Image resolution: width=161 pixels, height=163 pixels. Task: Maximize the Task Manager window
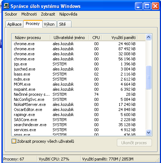tap(147, 6)
